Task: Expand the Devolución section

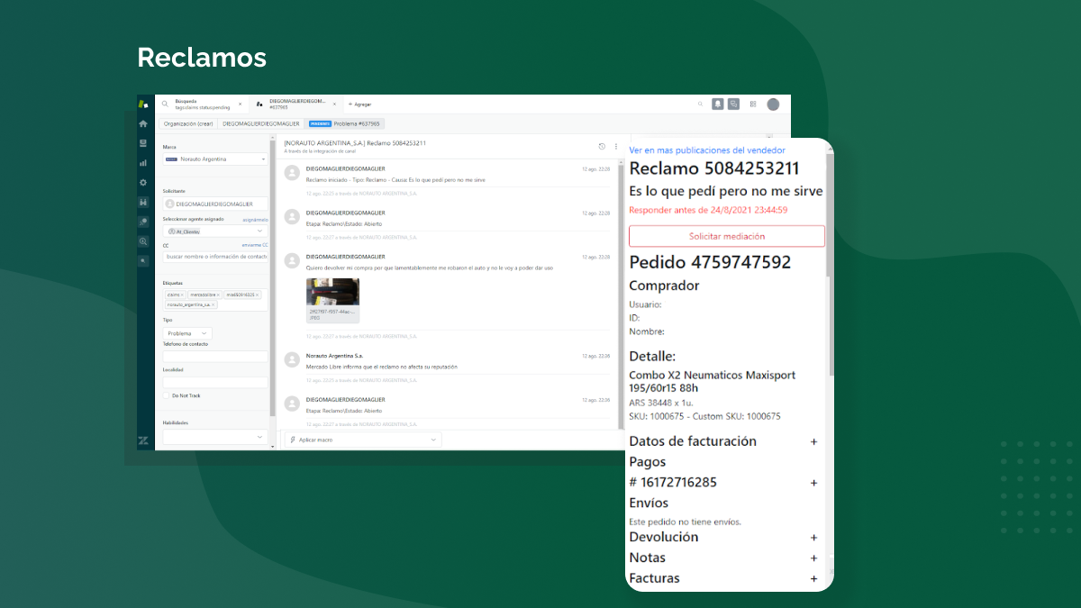Action: (x=814, y=538)
